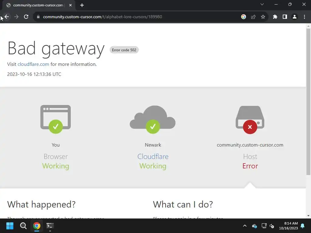Click the scrollbar down arrow

pyautogui.click(x=308, y=216)
